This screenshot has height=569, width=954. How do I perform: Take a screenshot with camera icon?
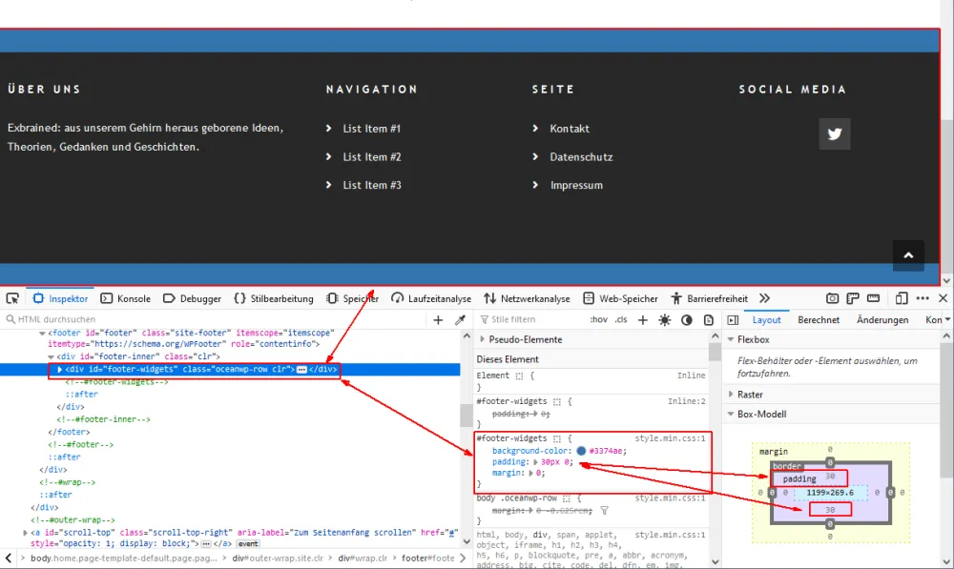pyautogui.click(x=832, y=298)
